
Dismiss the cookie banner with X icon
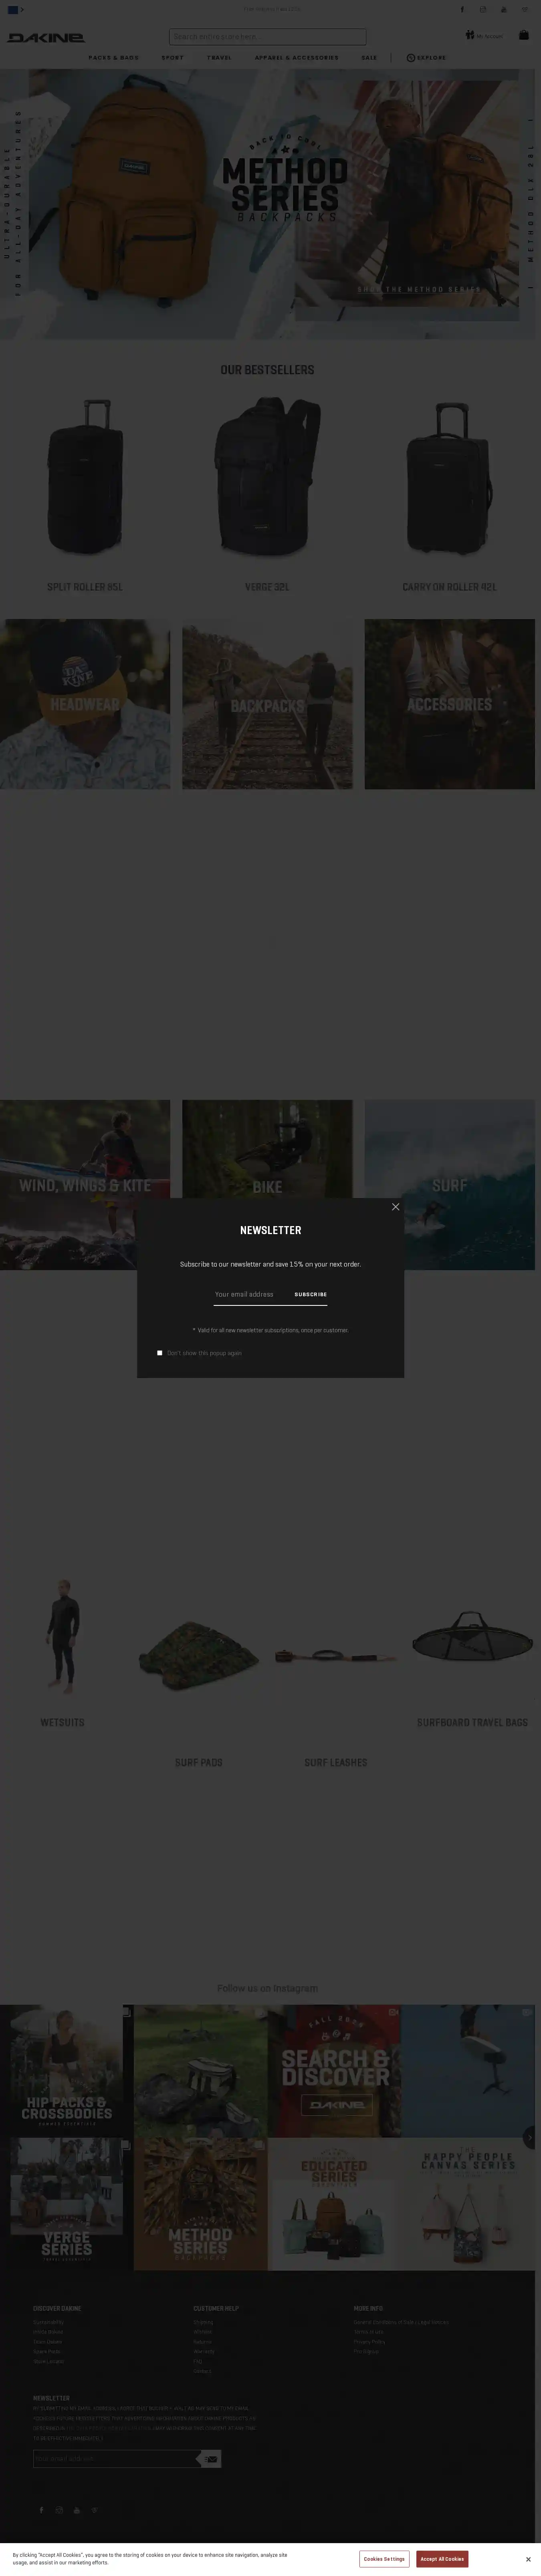[x=528, y=2559]
